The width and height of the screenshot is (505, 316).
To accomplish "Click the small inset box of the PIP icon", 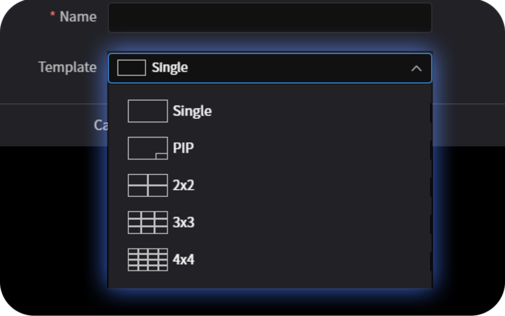I will coord(162,156).
